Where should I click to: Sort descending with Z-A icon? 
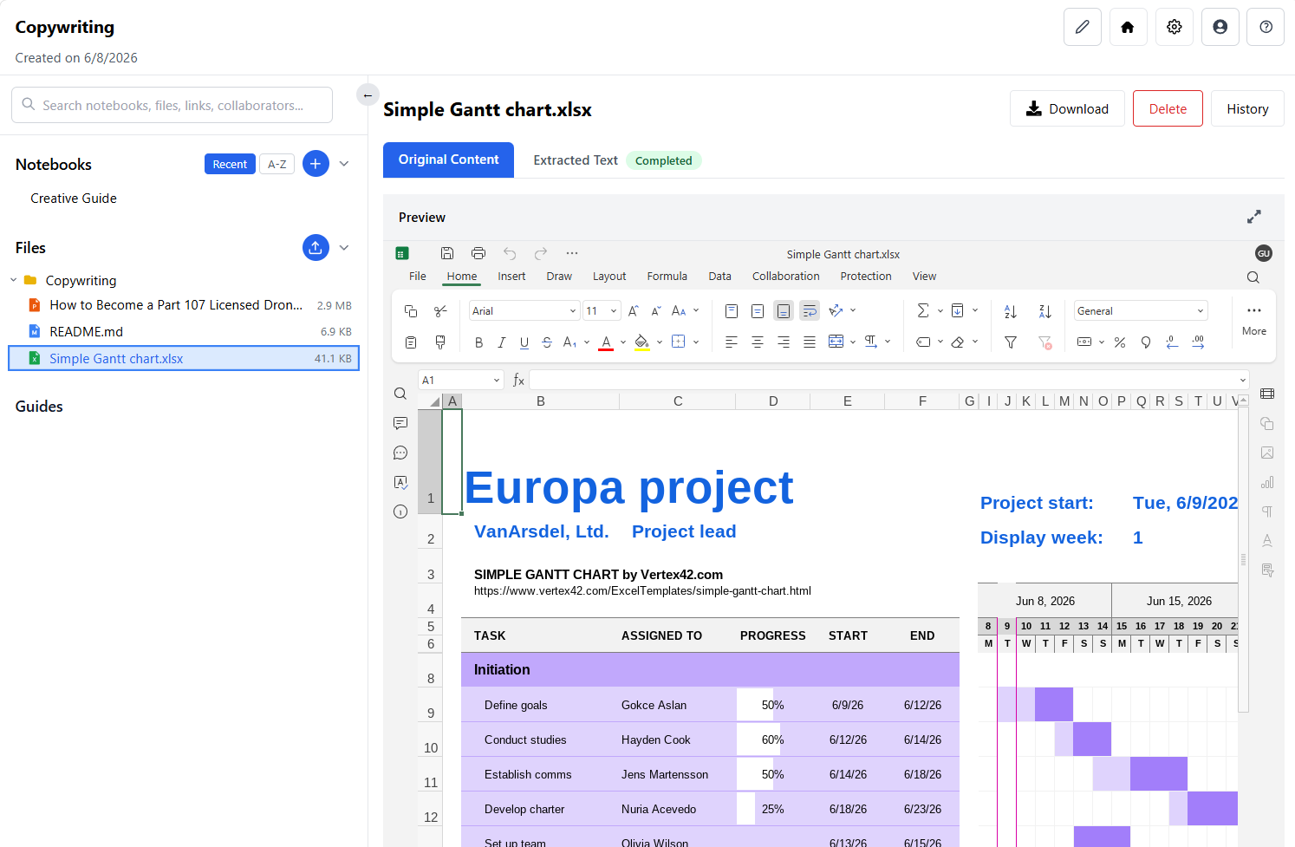click(x=1045, y=310)
